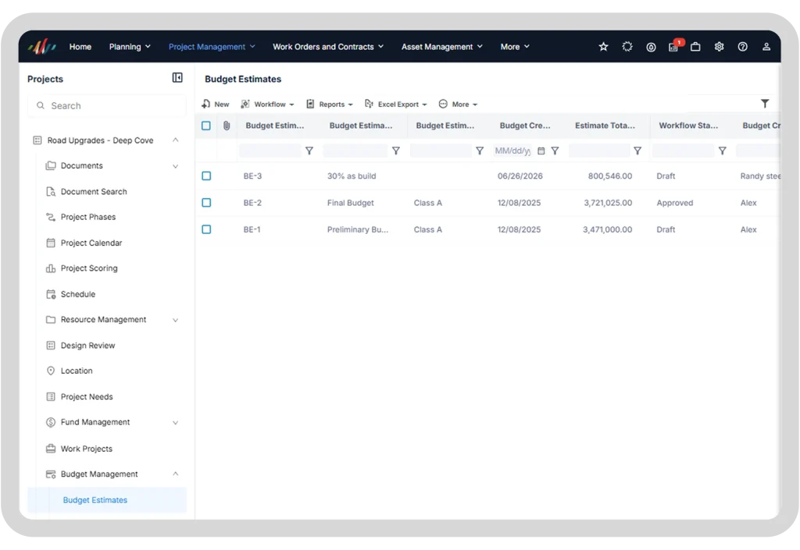Open the notifications icon with red badge
This screenshot has height=550, width=800.
(x=674, y=46)
